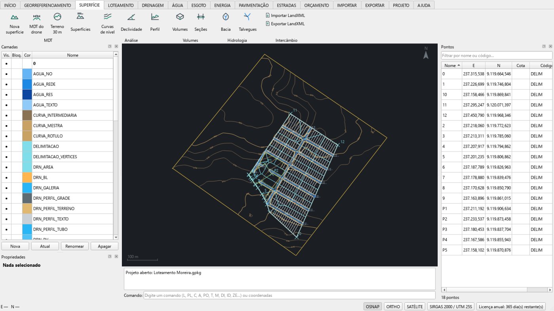Open the DRENAGEM ribbon tab
Viewport: 554px width, 311px height.
(153, 5)
